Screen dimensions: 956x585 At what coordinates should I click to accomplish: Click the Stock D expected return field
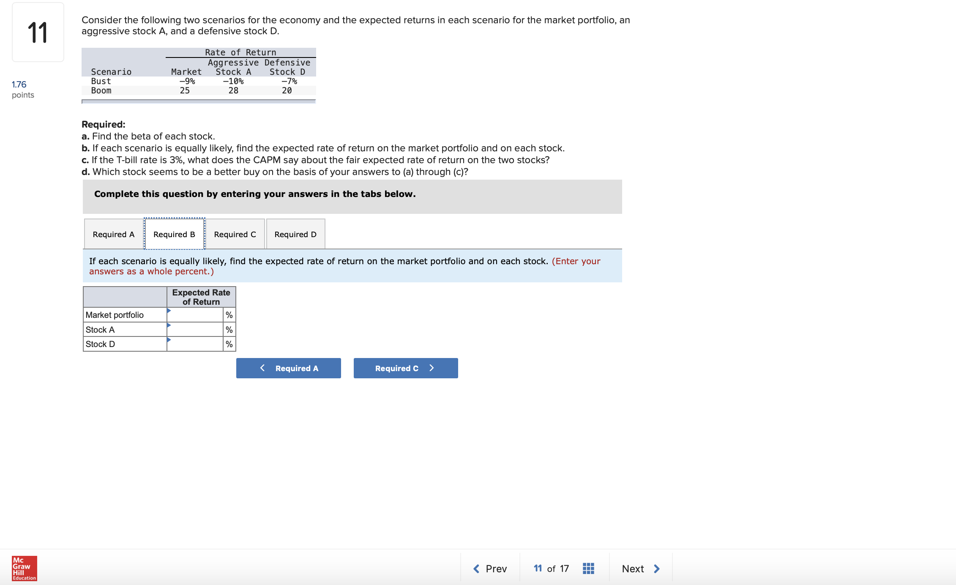click(x=195, y=344)
